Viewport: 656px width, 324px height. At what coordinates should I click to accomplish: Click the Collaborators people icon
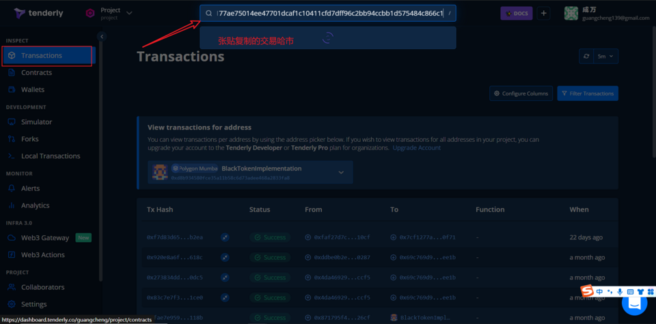[12, 287]
